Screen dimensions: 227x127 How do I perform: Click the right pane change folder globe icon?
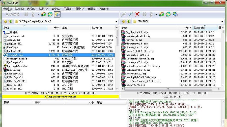click(161, 14)
